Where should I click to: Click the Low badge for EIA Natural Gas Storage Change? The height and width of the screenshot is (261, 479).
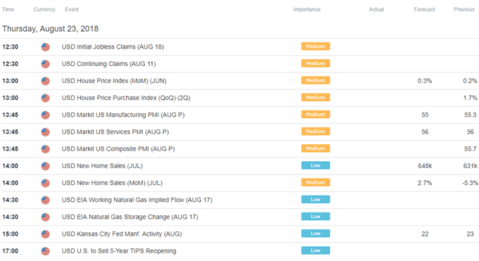(316, 217)
